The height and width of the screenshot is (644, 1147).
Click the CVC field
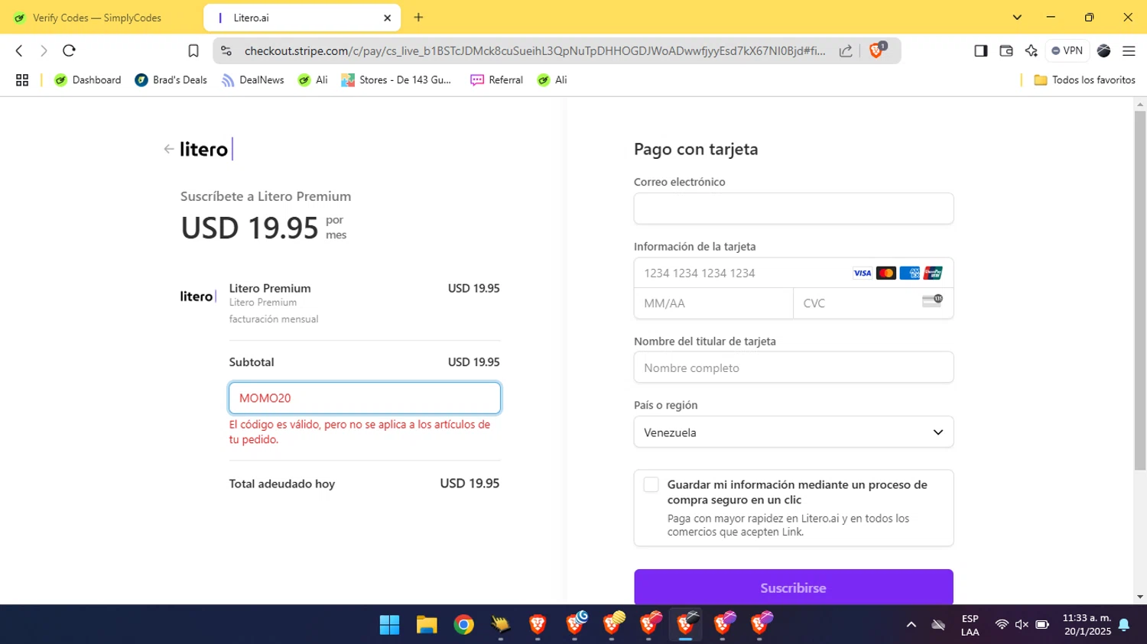click(873, 303)
